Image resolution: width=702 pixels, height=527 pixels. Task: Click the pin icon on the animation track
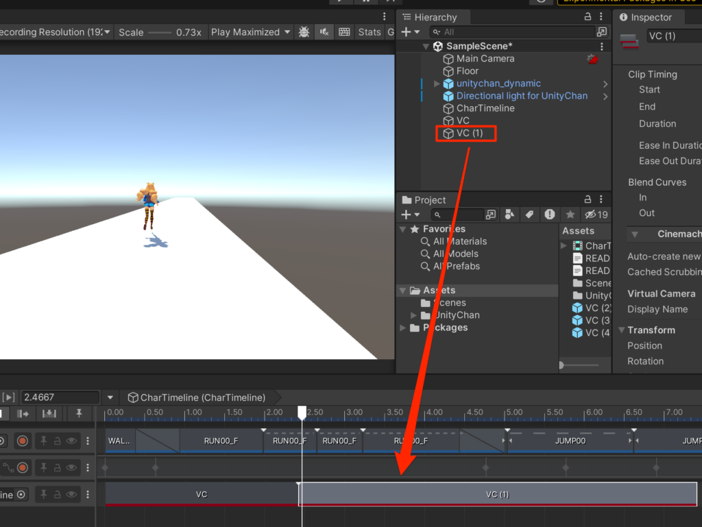[x=43, y=441]
